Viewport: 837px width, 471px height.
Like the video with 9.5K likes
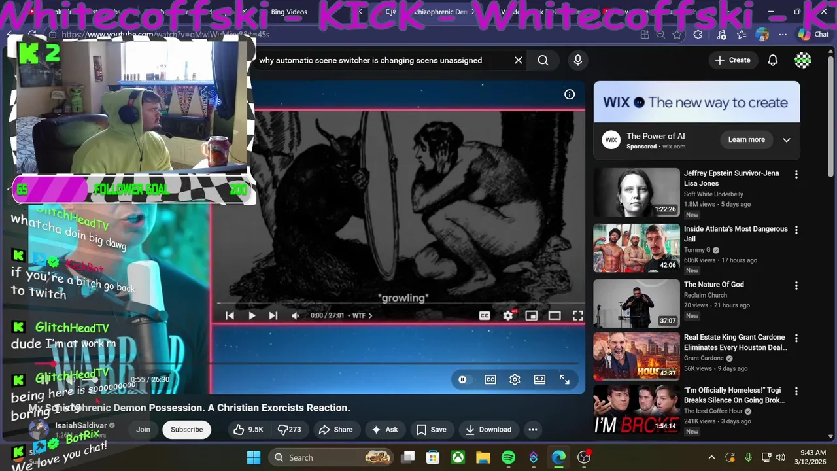[248, 430]
